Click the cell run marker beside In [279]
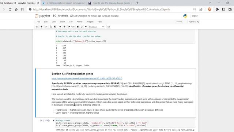The image size is (234, 132). [x=53, y=121]
